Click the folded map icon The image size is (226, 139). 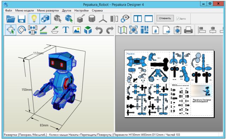point(122,30)
